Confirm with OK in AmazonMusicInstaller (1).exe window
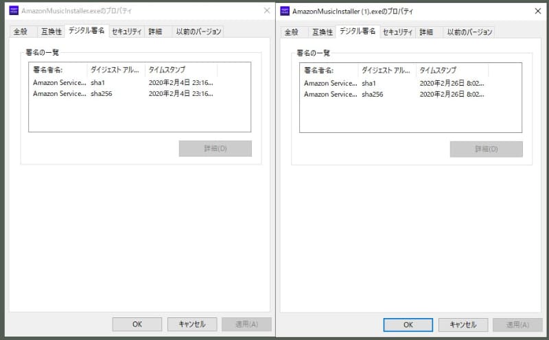 pyautogui.click(x=408, y=325)
